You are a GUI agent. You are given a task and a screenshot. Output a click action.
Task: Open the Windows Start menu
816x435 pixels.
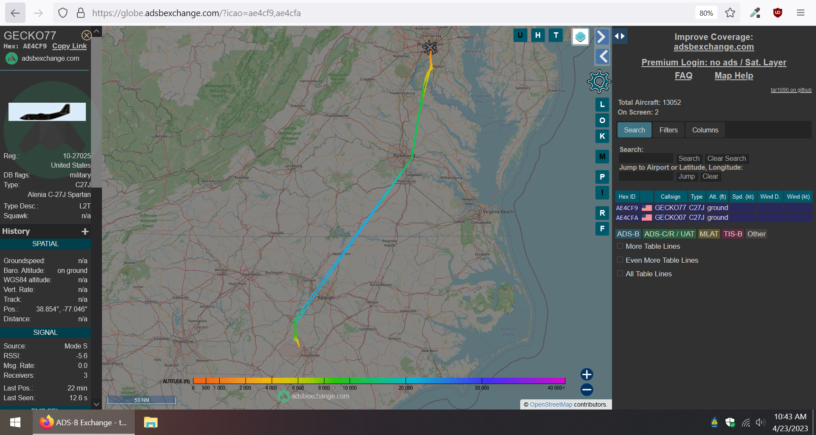15,422
